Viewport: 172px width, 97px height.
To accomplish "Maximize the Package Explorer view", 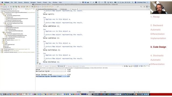I will point(34,9).
